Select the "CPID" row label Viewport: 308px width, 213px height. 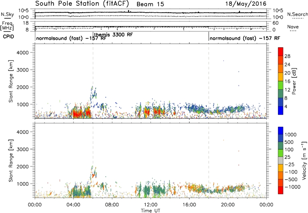pos(8,37)
